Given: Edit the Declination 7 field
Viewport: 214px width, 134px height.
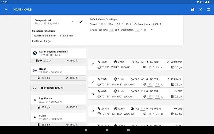Looking at the screenshot, I should click(x=138, y=30).
